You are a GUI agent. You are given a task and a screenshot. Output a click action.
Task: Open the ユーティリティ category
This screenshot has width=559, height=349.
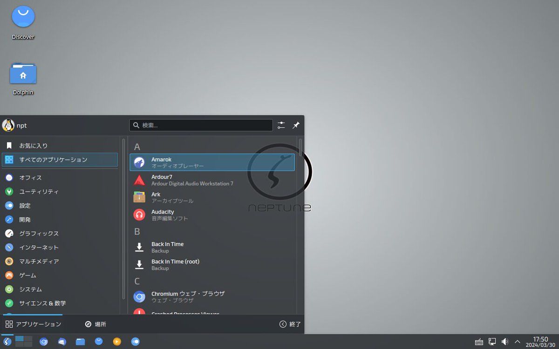[60, 192]
